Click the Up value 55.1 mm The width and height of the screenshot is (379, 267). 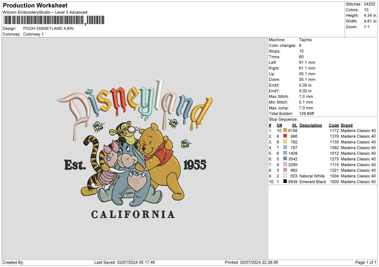pos(307,74)
